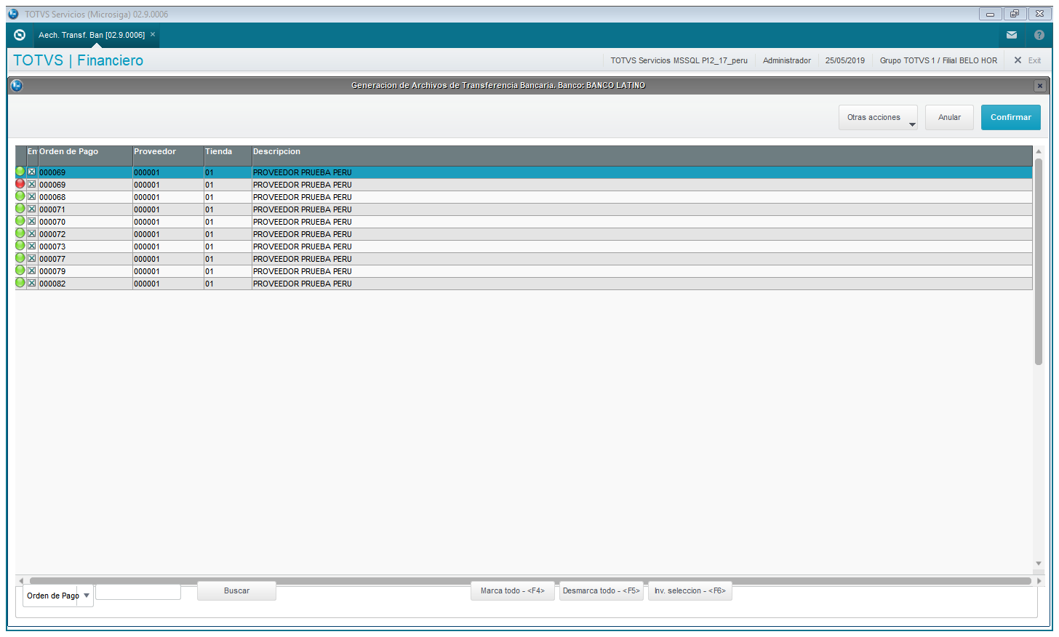Click green status icon for order 000072
The width and height of the screenshot is (1059, 637).
[20, 233]
